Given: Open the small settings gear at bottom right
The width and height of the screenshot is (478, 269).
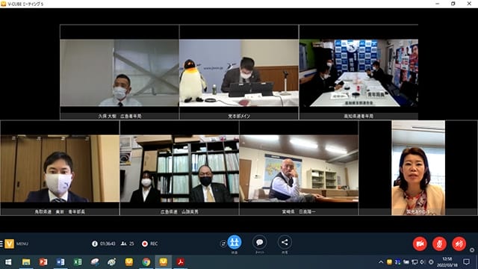Looking at the screenshot, I should click(x=472, y=250).
